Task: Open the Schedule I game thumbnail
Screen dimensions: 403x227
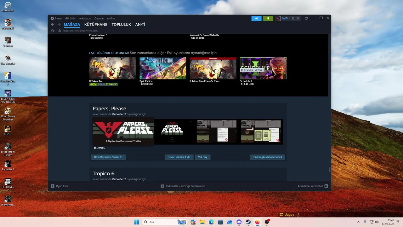Action: (x=263, y=68)
